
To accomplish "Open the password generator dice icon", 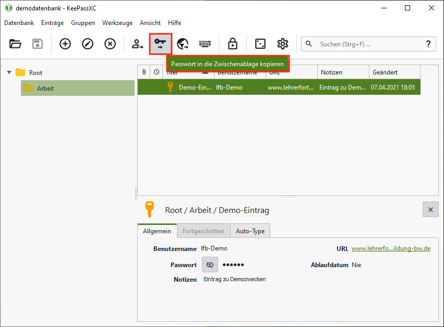I will [x=260, y=44].
